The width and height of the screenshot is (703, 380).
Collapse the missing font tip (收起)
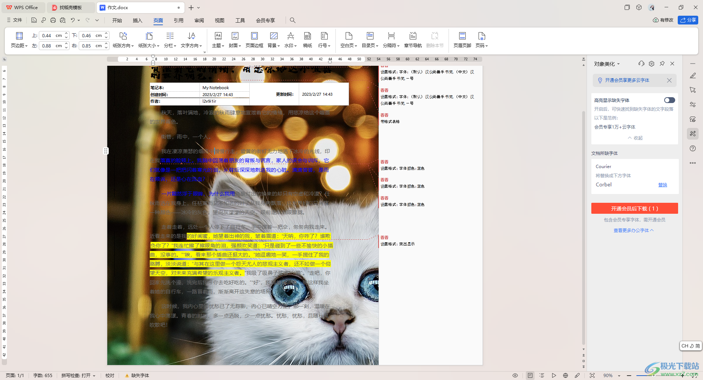[635, 138]
